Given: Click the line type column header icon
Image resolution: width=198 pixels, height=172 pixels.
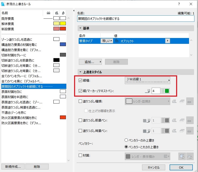Looking at the screenshot, I should click(x=48, y=13).
